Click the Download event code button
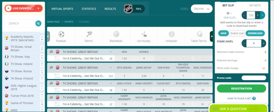 pyautogui.click(x=255, y=33)
